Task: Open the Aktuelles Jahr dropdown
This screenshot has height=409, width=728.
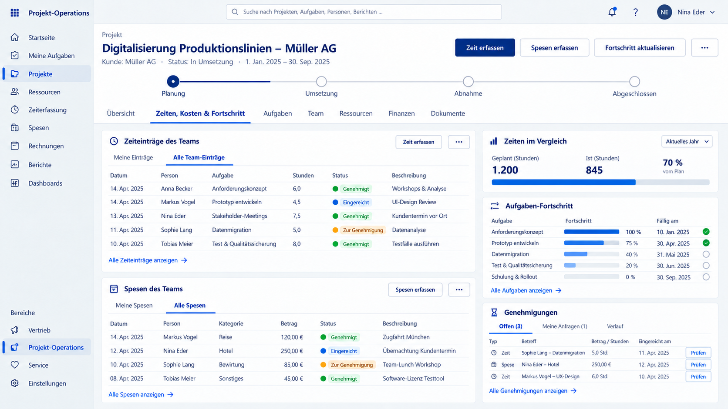Action: point(687,141)
